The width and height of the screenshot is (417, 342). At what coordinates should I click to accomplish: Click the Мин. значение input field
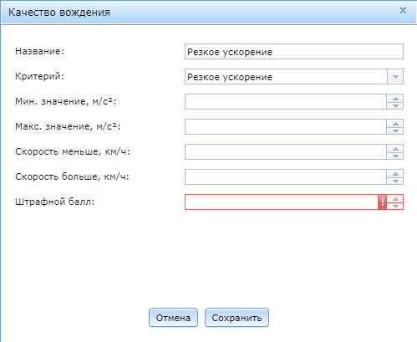point(286,101)
